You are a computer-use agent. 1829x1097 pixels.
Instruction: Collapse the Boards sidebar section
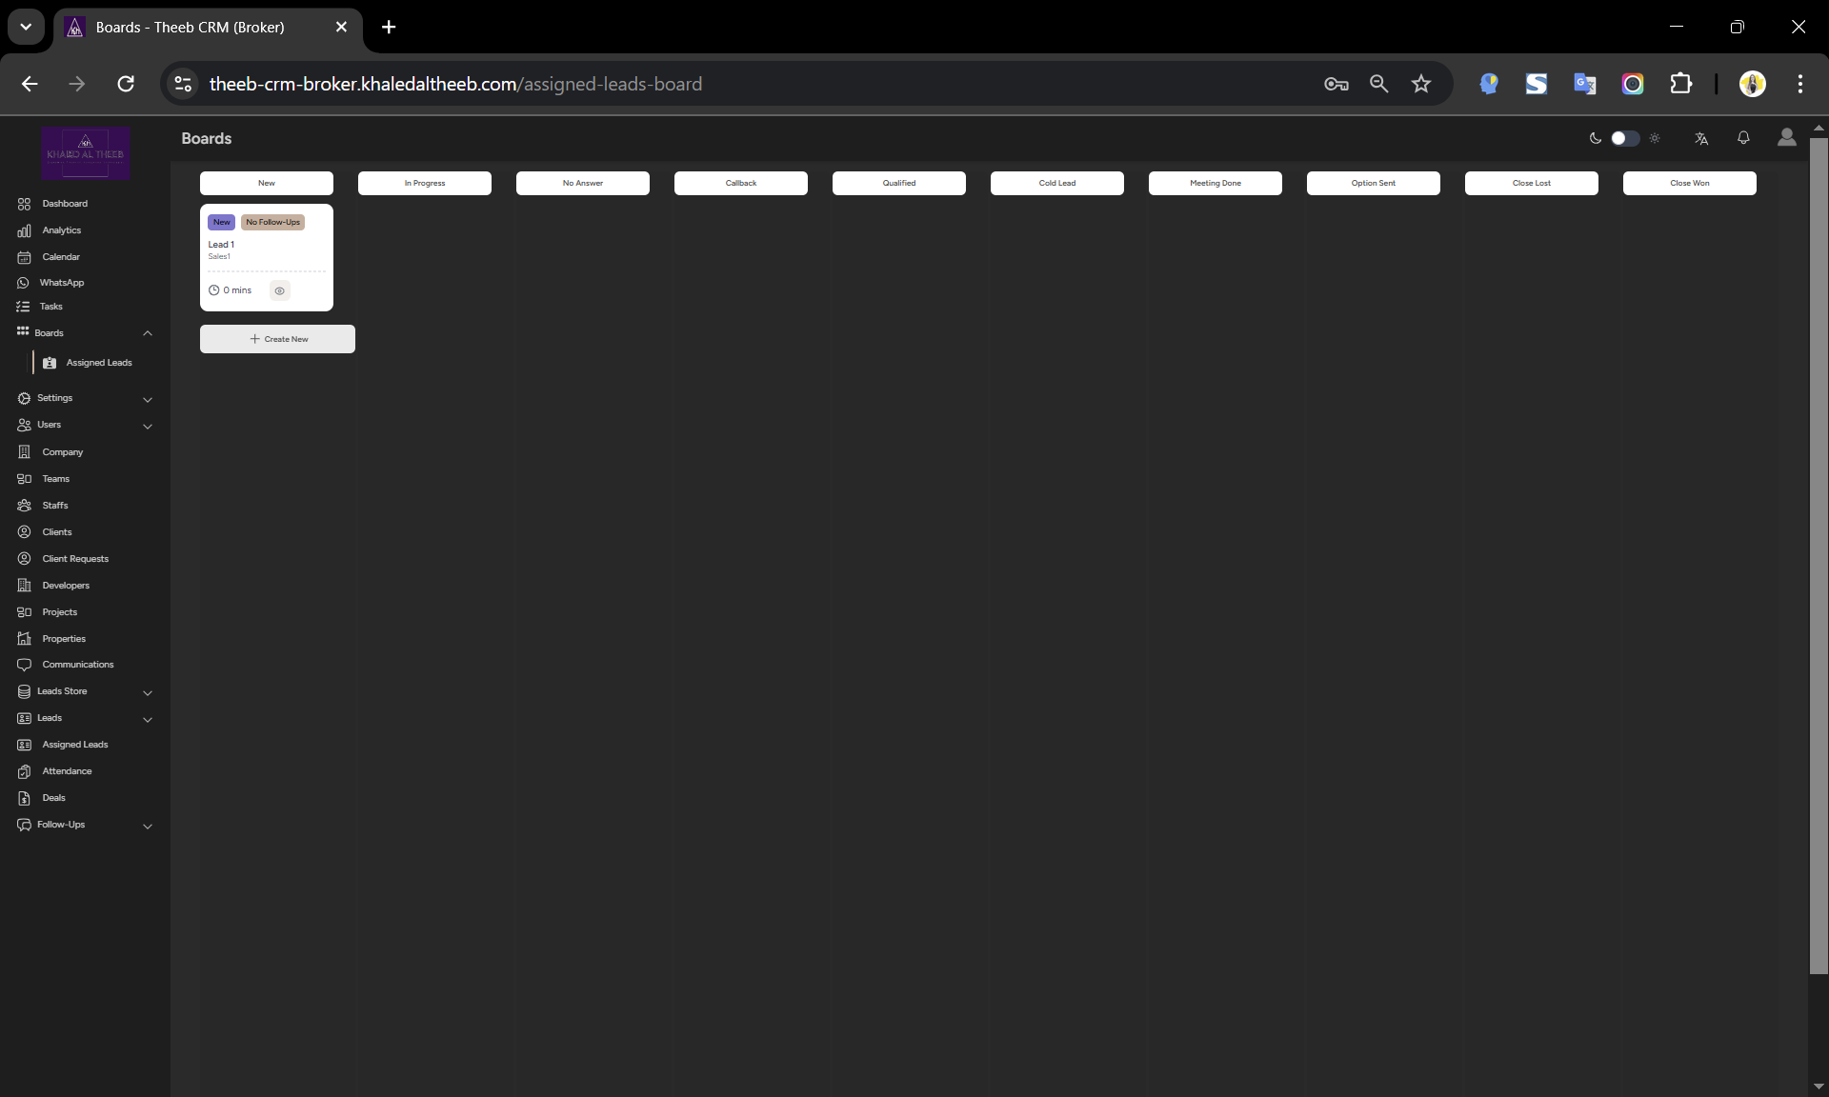pyautogui.click(x=148, y=333)
